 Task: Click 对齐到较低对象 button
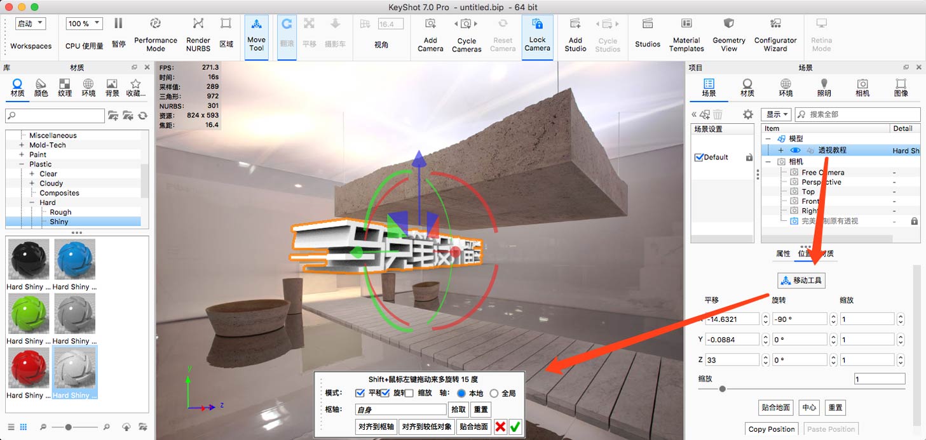pyautogui.click(x=426, y=427)
